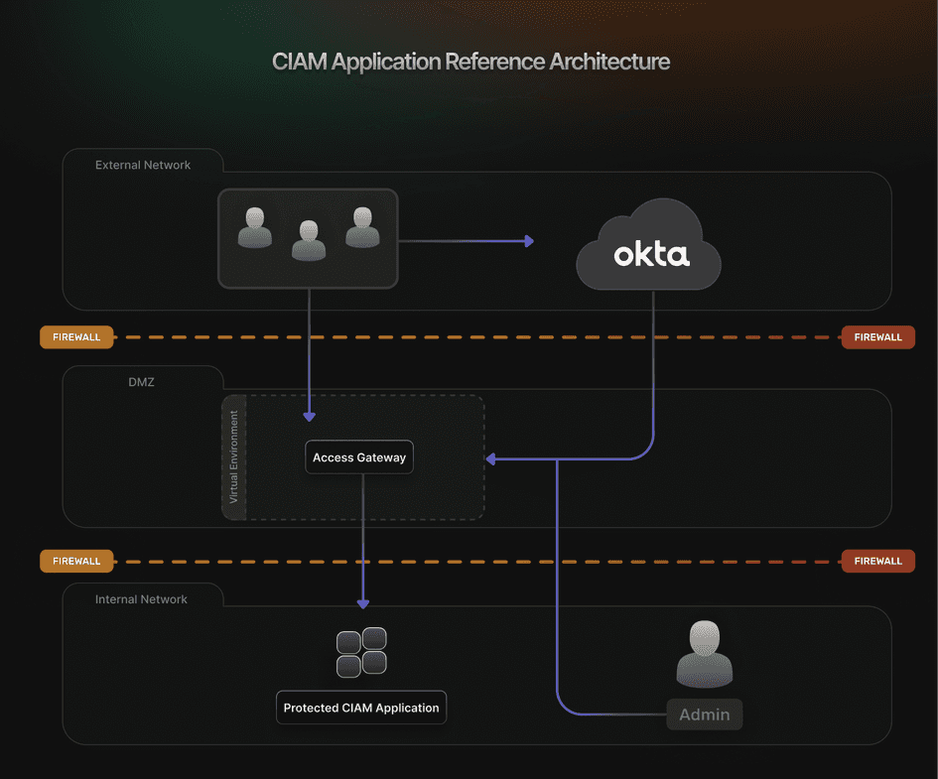Image resolution: width=938 pixels, height=779 pixels.
Task: Toggle the right FIREWALL badge on the upper boundary
Action: coord(877,336)
